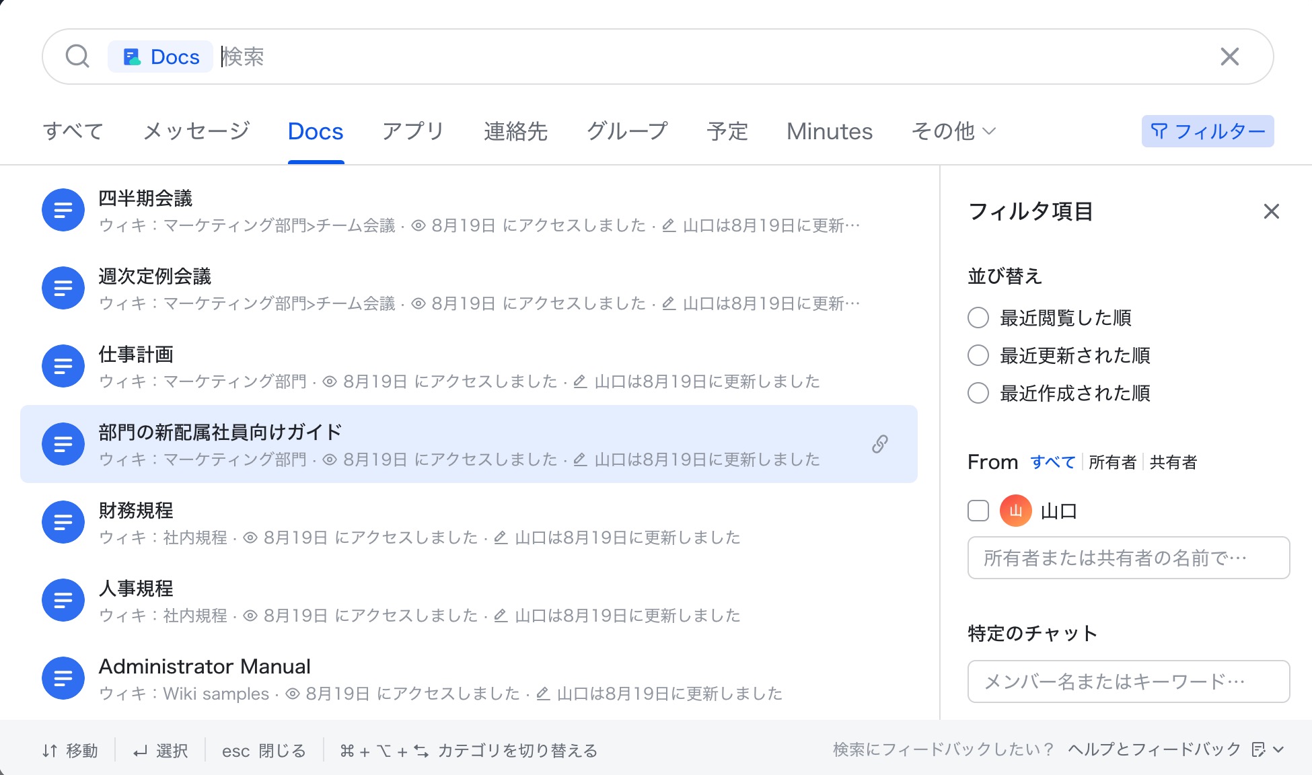Click the 特定のチャット member name input
The image size is (1312, 775).
[1128, 681]
